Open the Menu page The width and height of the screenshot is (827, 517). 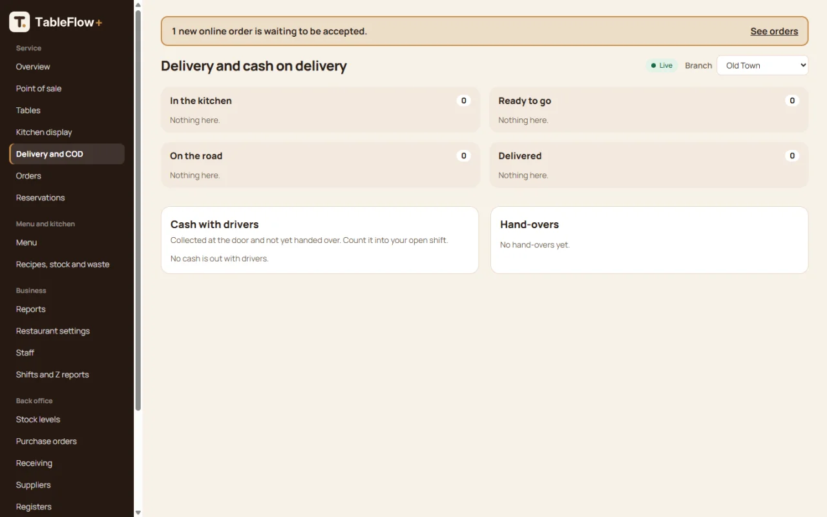click(x=67, y=242)
